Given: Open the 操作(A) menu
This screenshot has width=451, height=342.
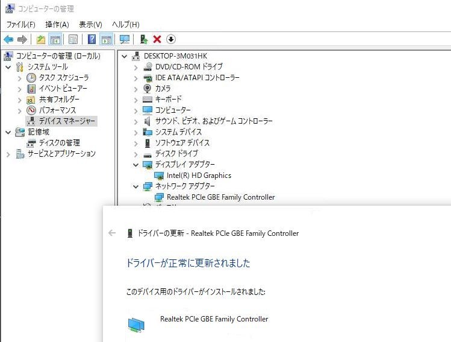Looking at the screenshot, I should 57,25.
